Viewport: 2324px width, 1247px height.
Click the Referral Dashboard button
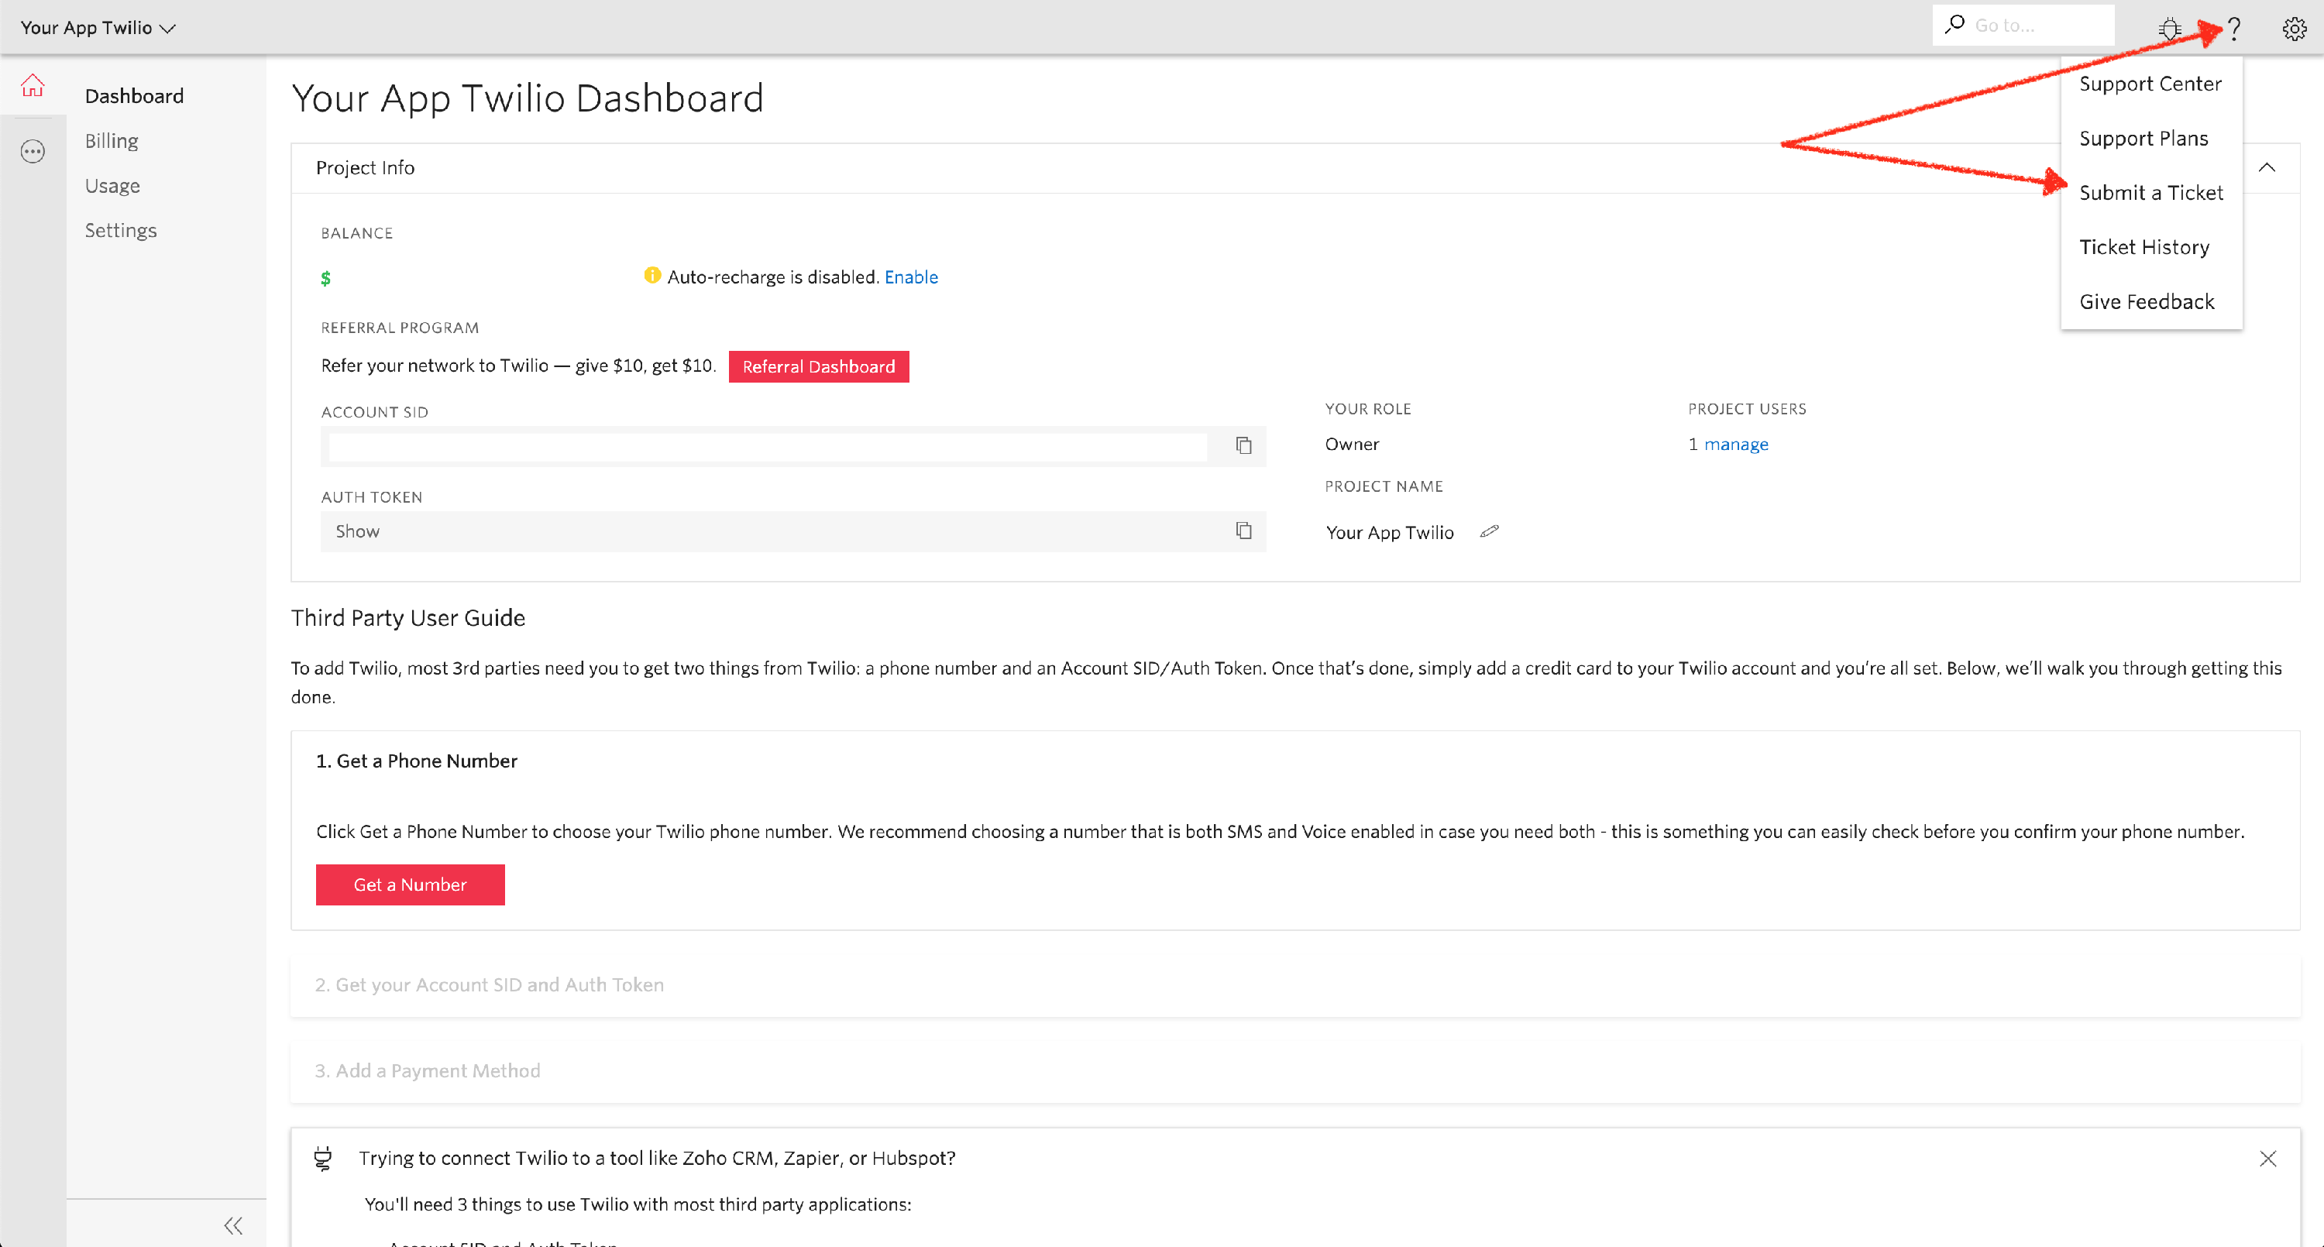(818, 366)
